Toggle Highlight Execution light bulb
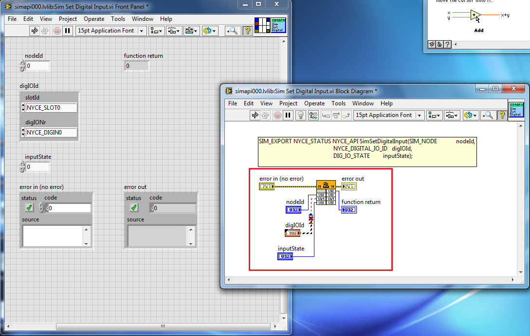The image size is (530, 336). click(300, 116)
